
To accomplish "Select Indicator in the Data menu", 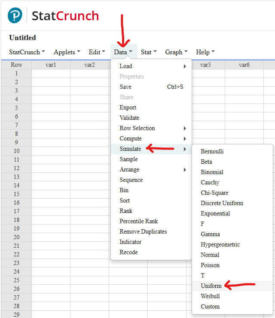I will (x=151, y=242).
